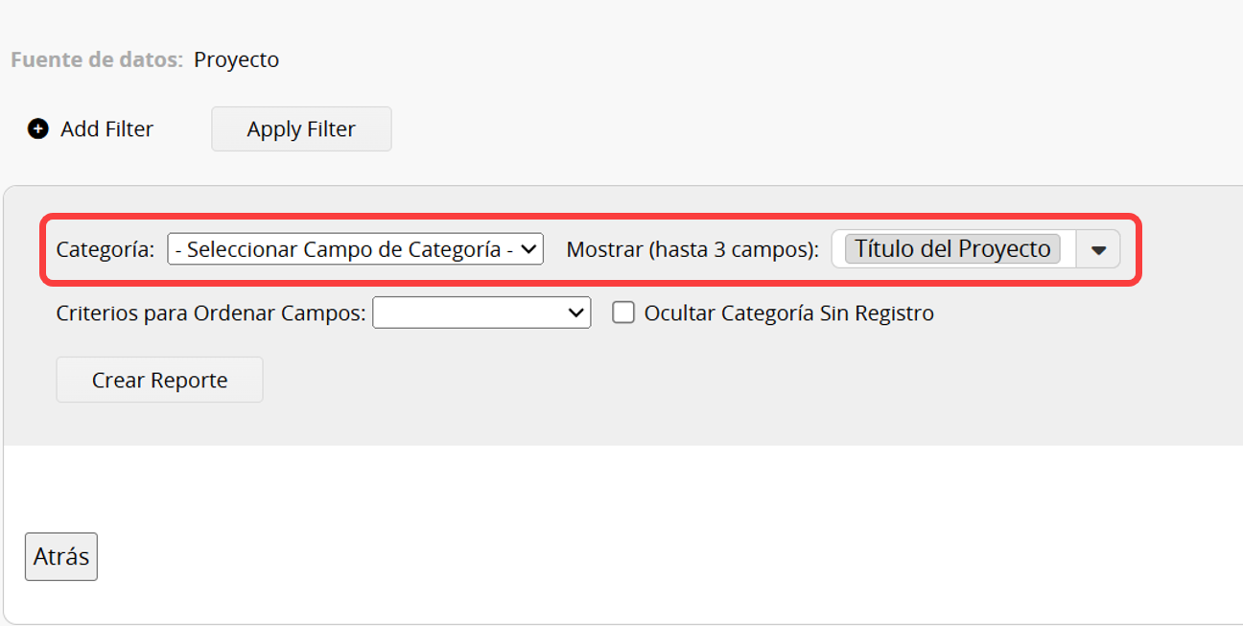1243x626 pixels.
Task: Click the Criterios para Ordenar Campos label
Action: [x=211, y=313]
